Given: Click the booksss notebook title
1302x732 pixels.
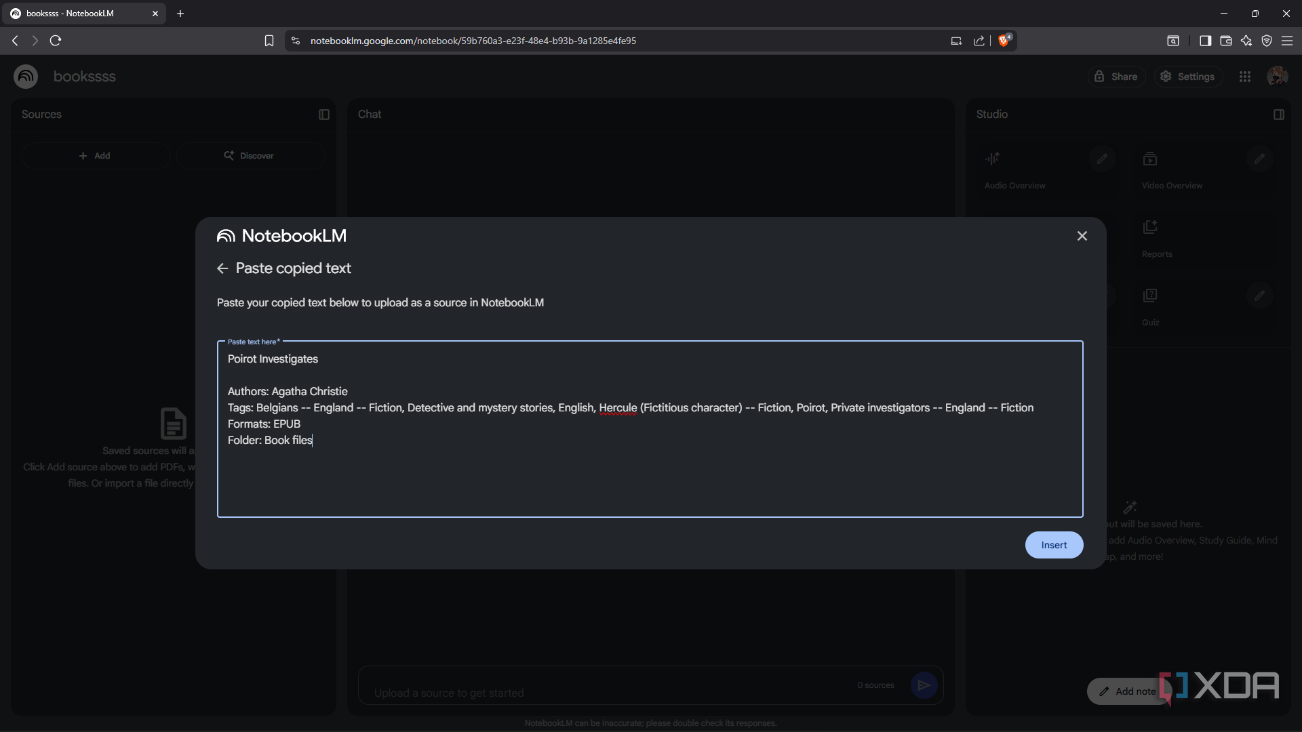Looking at the screenshot, I should (85, 77).
